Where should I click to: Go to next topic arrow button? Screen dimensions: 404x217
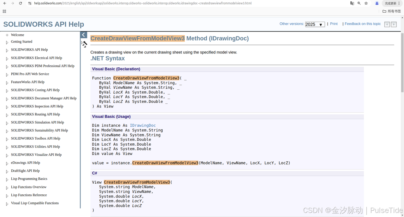(x=394, y=24)
